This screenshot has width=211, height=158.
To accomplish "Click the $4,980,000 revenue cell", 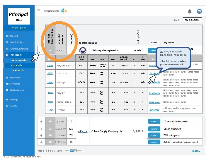I will (61, 142).
